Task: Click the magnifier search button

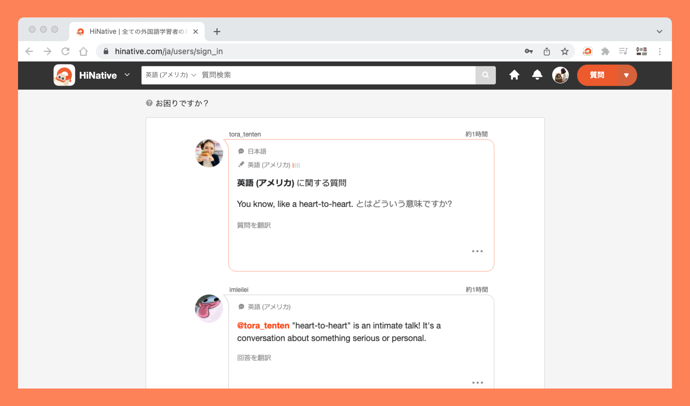Action: [x=485, y=75]
